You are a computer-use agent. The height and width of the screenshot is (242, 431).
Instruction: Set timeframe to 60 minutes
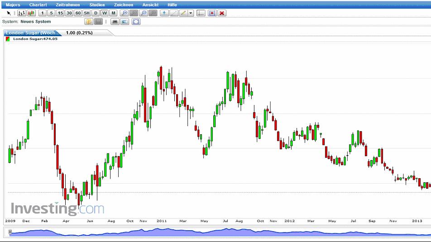pyautogui.click(x=78, y=13)
